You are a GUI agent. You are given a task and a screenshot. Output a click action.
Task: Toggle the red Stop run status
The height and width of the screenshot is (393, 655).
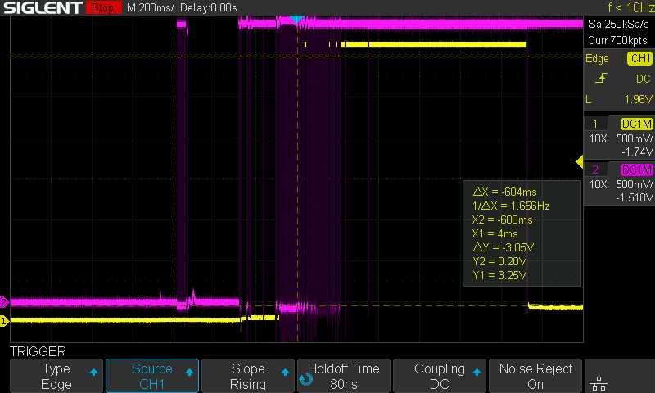(102, 8)
